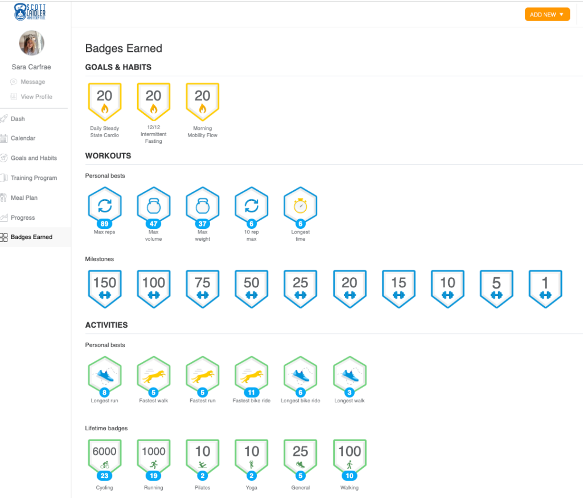Click the Message link under profile

(32, 82)
